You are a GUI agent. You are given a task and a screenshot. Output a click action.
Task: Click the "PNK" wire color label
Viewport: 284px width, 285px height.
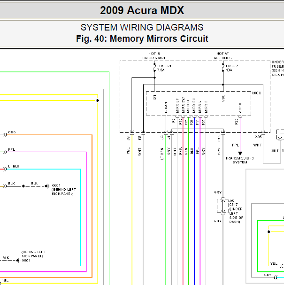pos(180,151)
